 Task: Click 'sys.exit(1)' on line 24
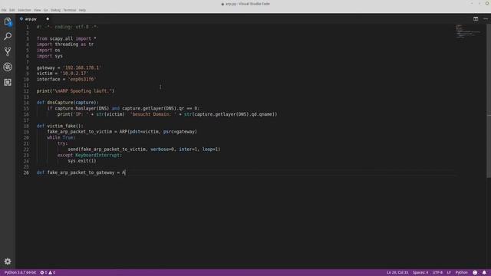[x=82, y=161]
